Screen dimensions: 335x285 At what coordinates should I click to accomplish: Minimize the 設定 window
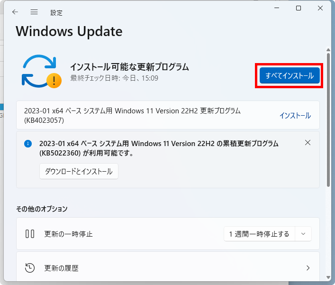(x=277, y=8)
